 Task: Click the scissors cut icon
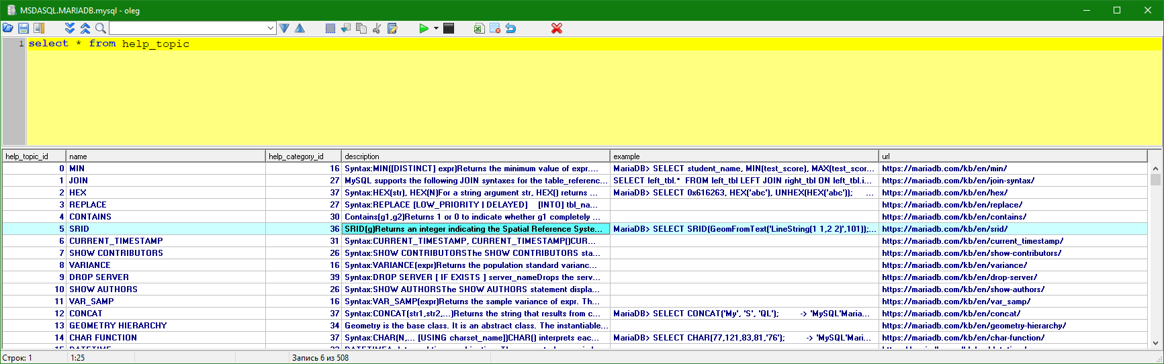[x=377, y=28]
